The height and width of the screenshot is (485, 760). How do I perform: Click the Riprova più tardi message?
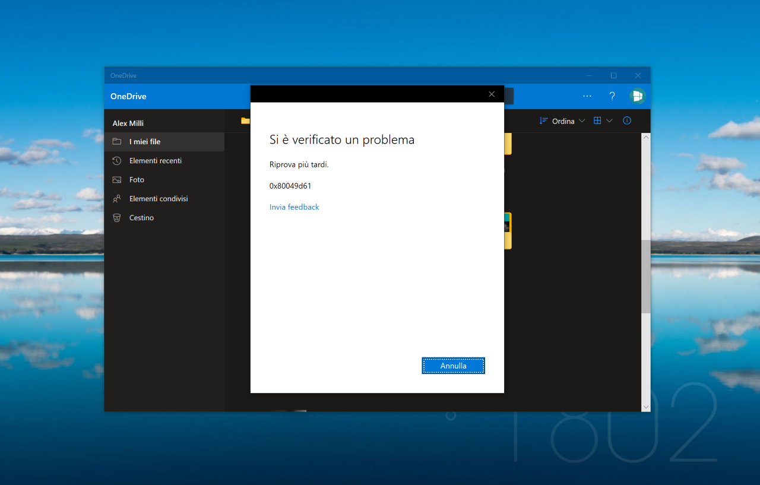coord(299,164)
